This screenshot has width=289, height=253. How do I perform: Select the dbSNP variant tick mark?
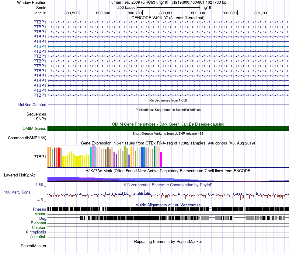pyautogui.click(x=209, y=138)
